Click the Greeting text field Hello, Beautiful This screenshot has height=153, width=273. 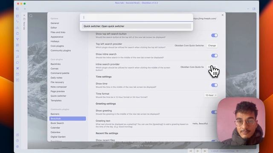[x=200, y=124]
